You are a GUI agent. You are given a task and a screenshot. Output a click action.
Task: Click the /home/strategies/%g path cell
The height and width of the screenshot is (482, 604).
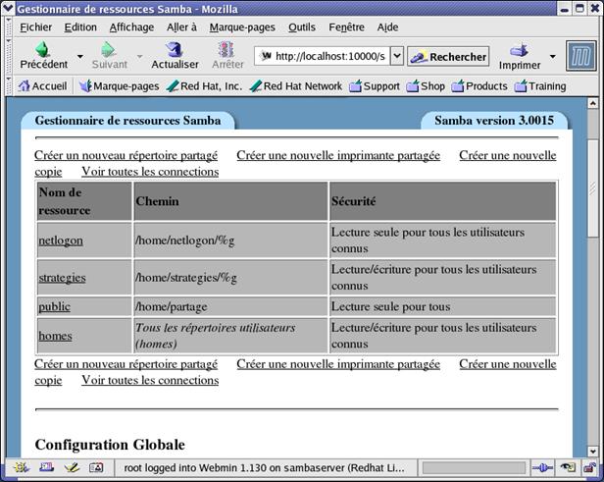[230, 277]
